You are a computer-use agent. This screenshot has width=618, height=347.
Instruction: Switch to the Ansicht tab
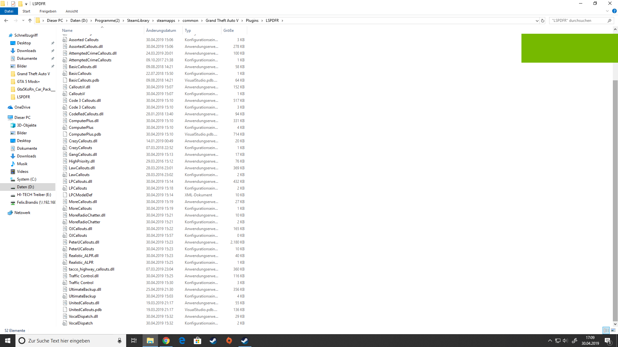[x=71, y=11]
